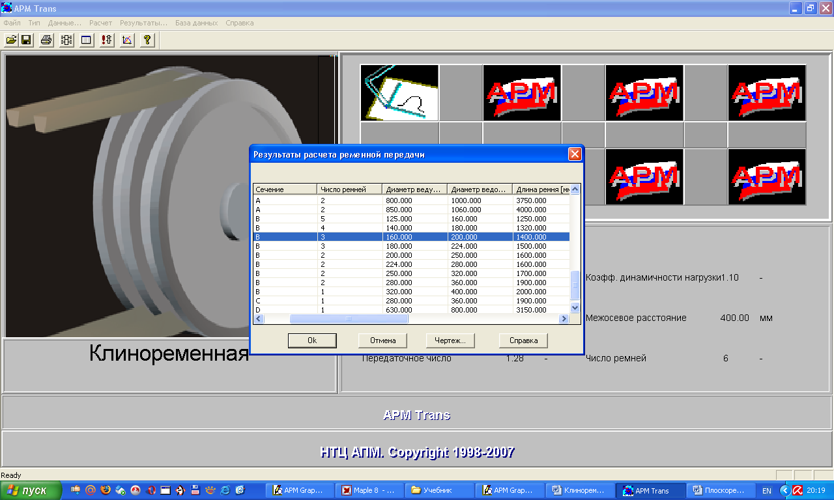The height and width of the screenshot is (500, 834).
Task: Click the Длина ремня column header
Action: coord(541,189)
